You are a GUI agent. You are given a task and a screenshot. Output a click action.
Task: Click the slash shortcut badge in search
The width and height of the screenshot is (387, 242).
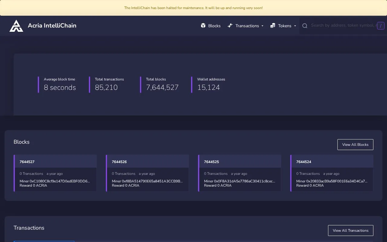(x=381, y=26)
